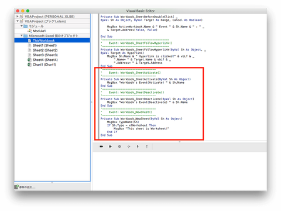This screenshot has width=281, height=211.
Task: Click the End If line
Action: point(112,132)
